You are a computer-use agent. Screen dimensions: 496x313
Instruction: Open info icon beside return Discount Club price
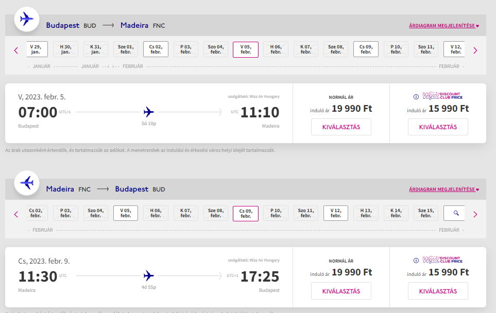click(x=416, y=260)
